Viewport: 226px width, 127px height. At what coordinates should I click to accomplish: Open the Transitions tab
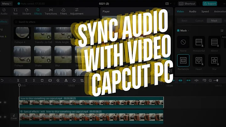click(x=51, y=12)
